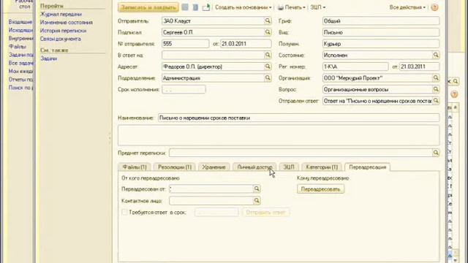Click magnifier icon in Вопрос field

point(436,89)
